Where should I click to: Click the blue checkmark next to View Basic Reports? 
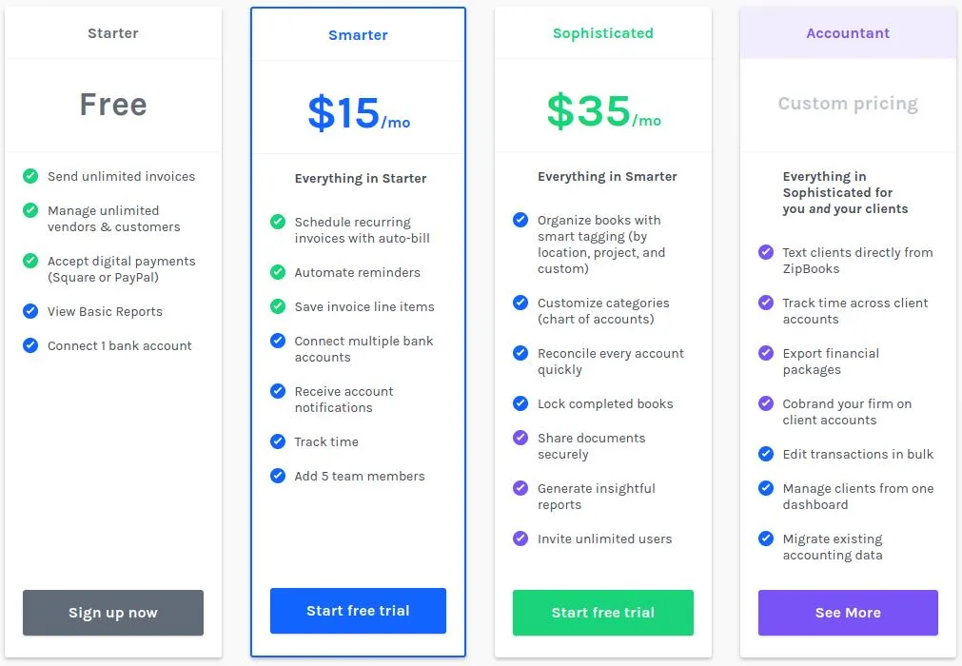pyautogui.click(x=30, y=311)
